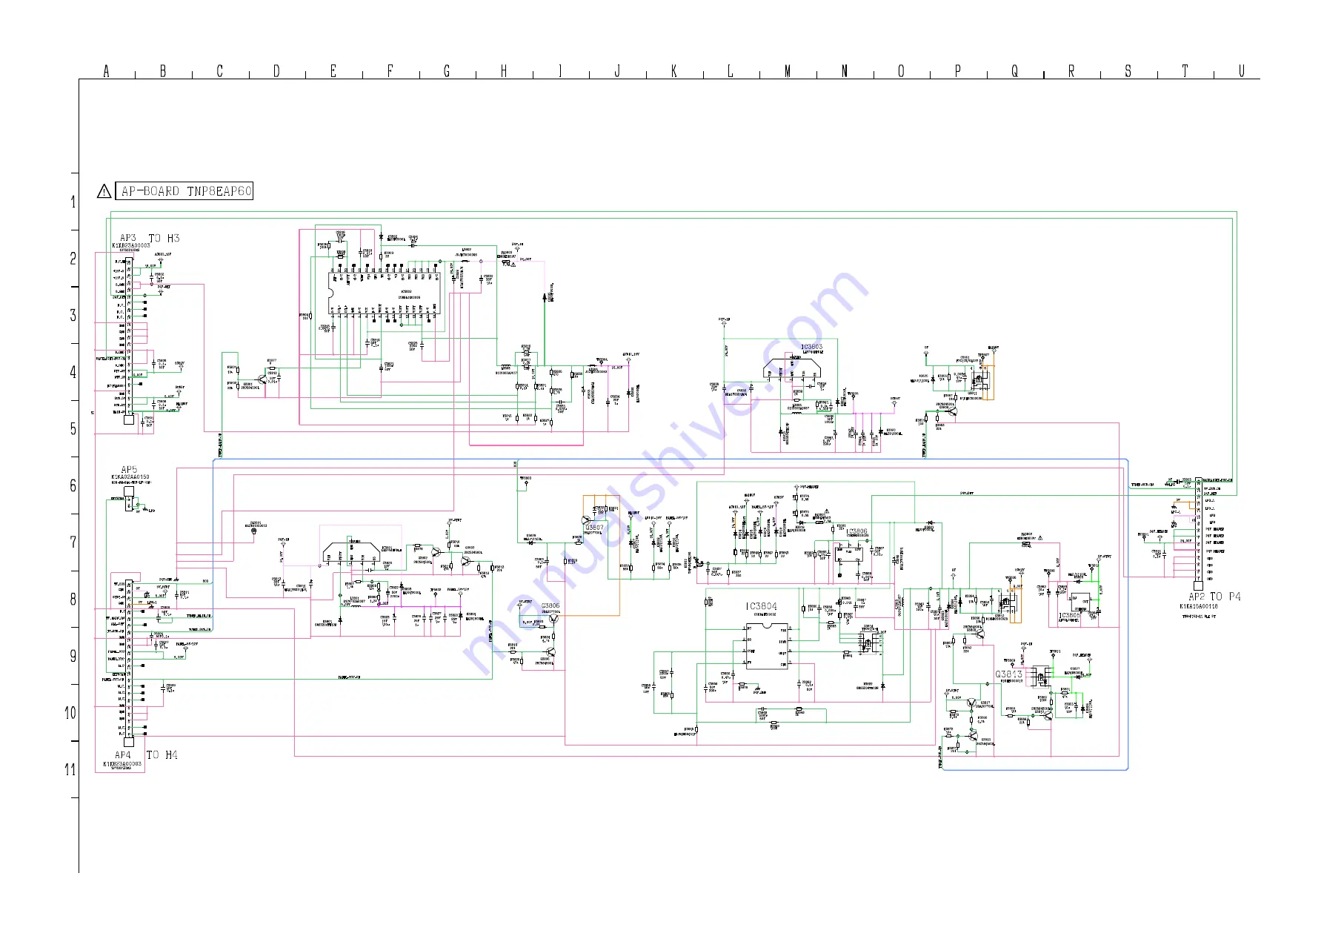
Task: Select the IC3805 label text
Action: click(x=1070, y=615)
